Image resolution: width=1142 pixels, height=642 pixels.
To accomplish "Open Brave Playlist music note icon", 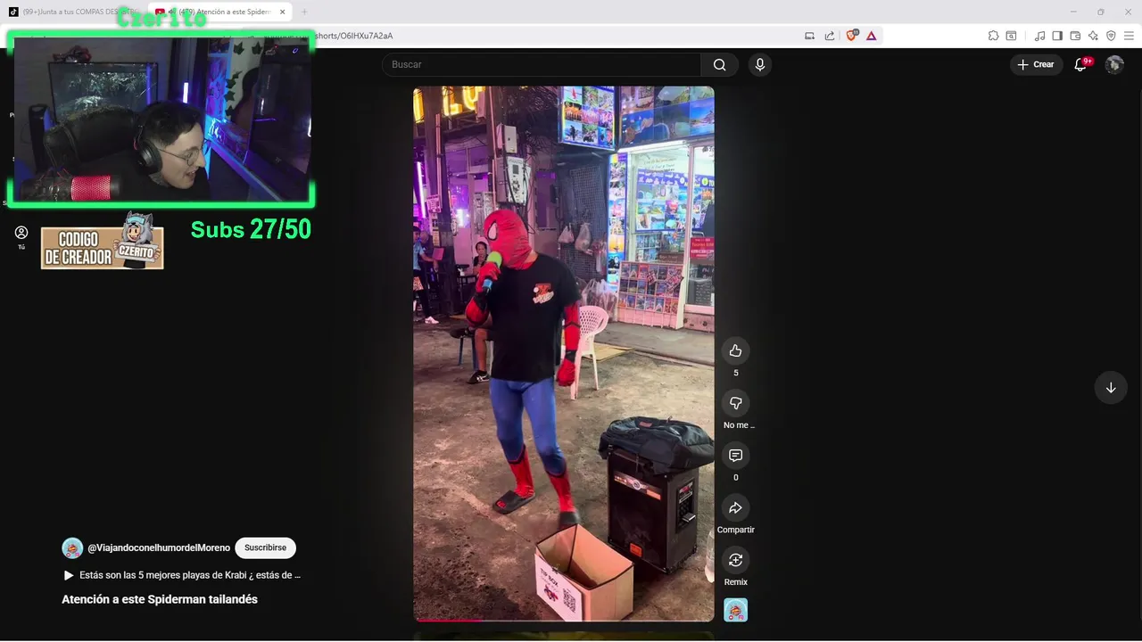I will tap(1039, 36).
